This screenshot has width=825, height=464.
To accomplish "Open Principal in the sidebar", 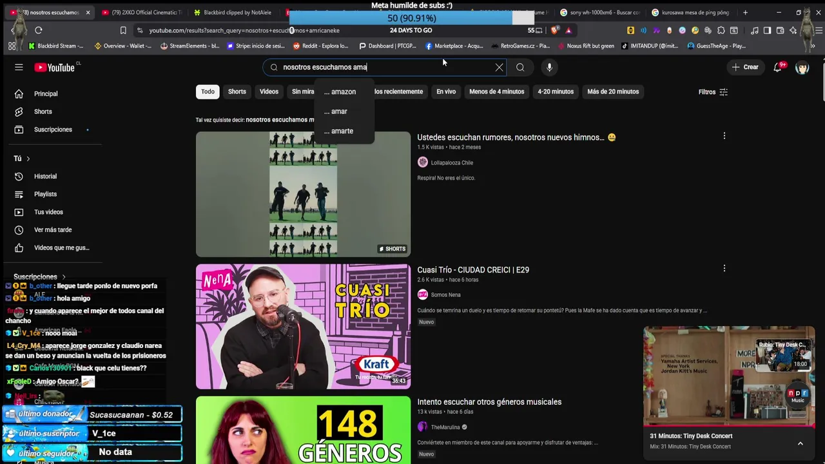I will (x=45, y=93).
